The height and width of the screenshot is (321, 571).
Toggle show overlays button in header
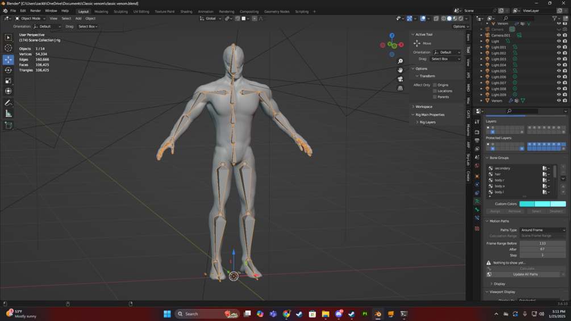(423, 19)
